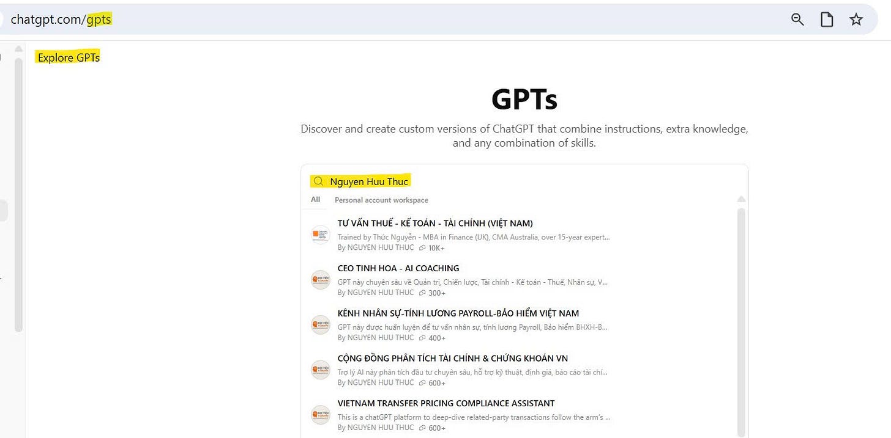Screen dimensions: 891x438
Task: Click the scroll-up arrow of the left sidebar
Action: [18, 49]
